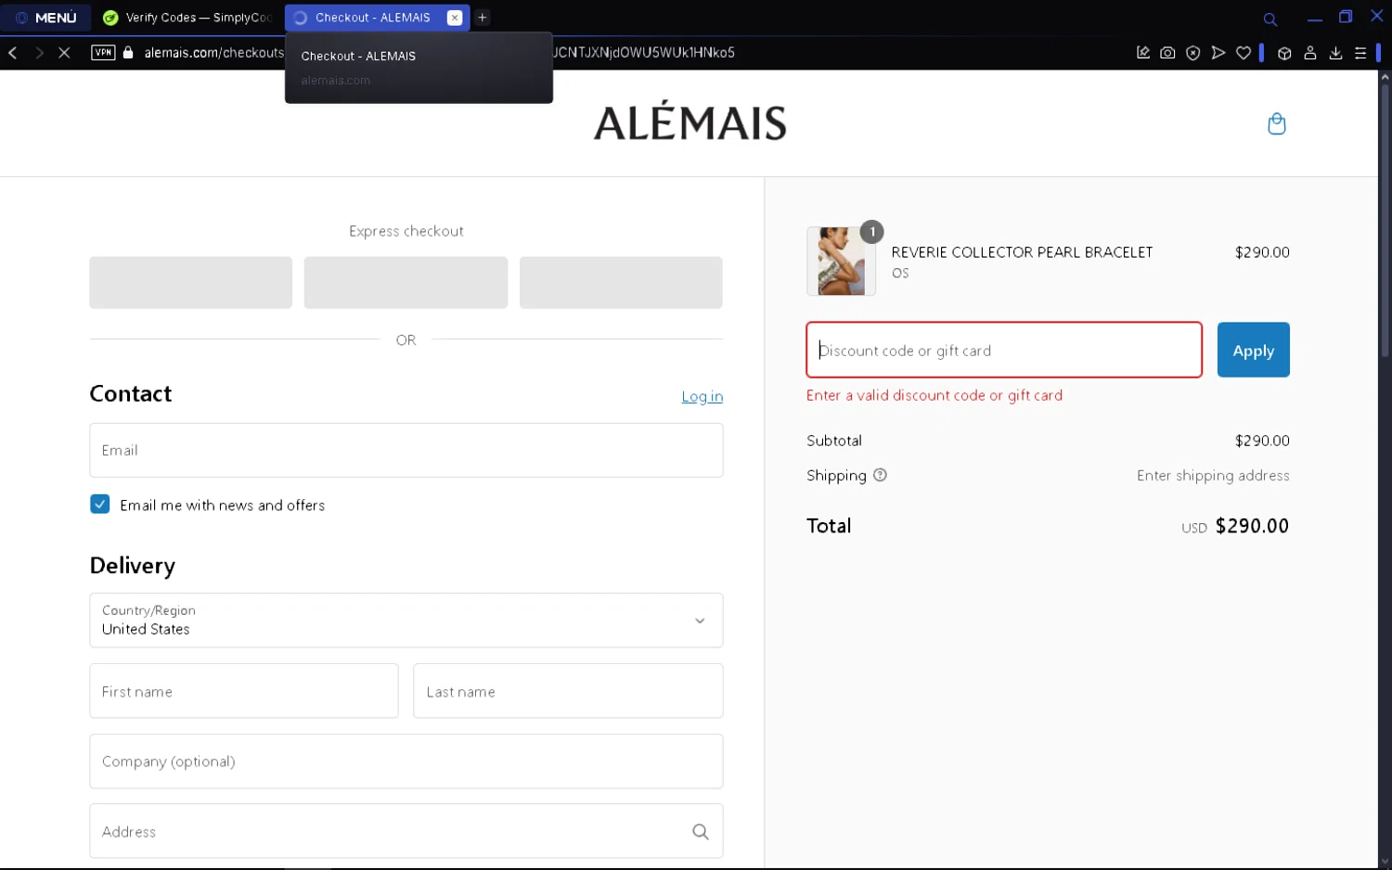Go forward in browser history

pos(39,53)
